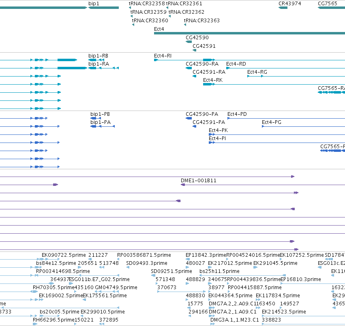The width and height of the screenshot is (345, 326).
Task: Click the bs20c05.5prime EST label
Action: click(60, 312)
